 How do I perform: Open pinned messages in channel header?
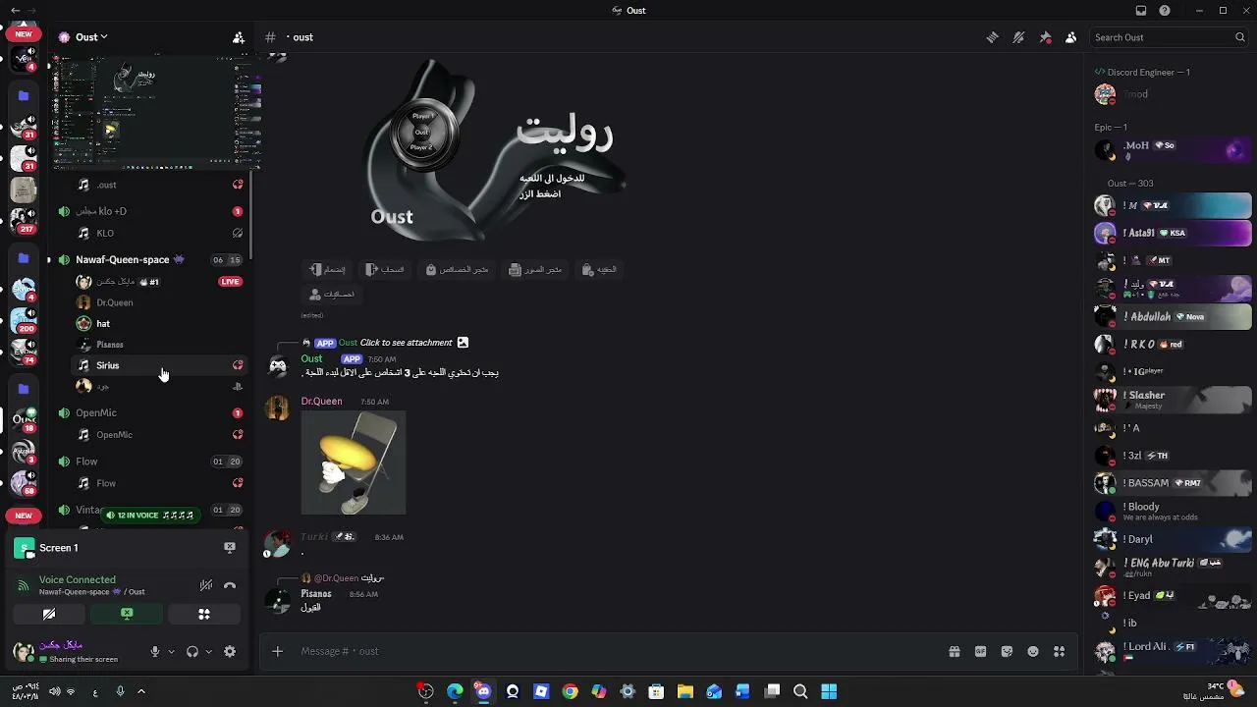point(1045,37)
